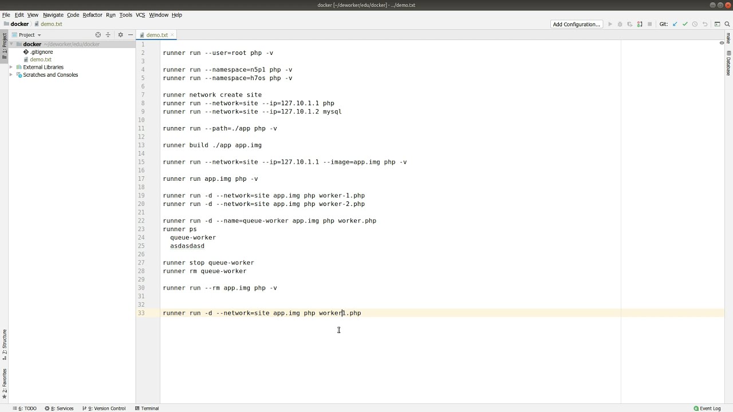This screenshot has height=412, width=733.
Task: Open the Event Log status item
Action: click(x=707, y=409)
